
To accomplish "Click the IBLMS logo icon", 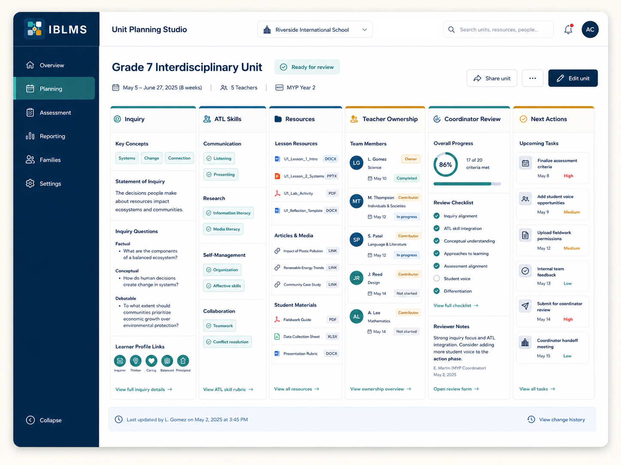I will (34, 29).
